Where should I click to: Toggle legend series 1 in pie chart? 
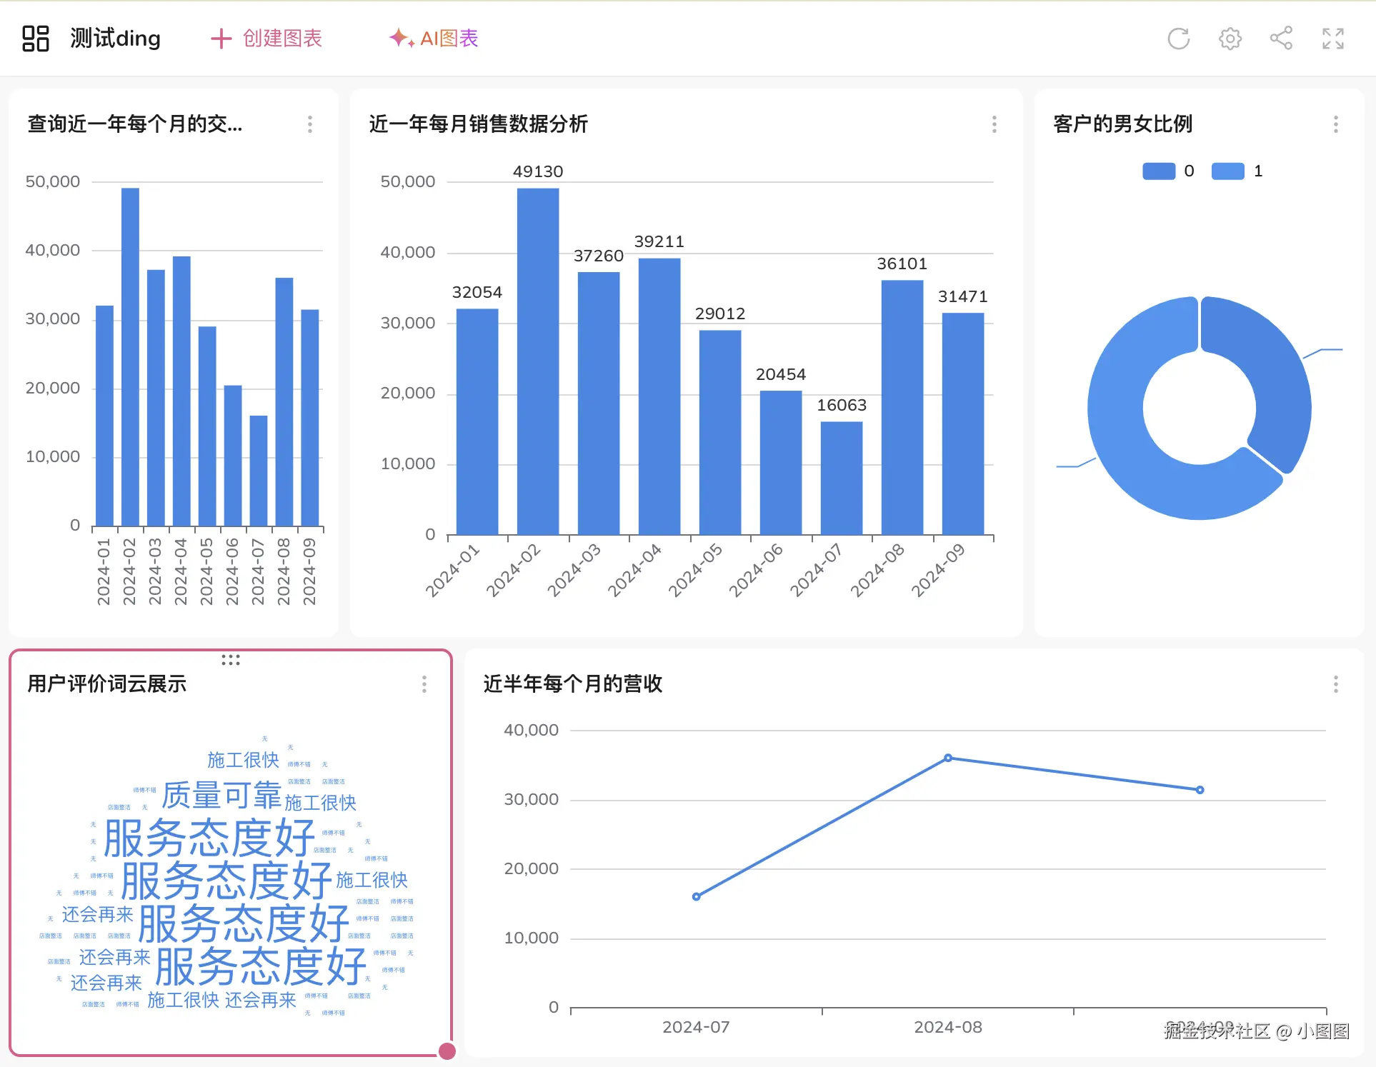tap(1228, 171)
